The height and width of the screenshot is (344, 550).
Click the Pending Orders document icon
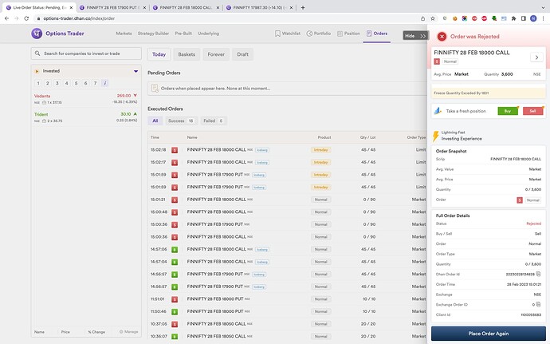(155, 89)
